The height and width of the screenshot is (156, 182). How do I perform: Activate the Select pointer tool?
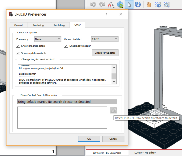[x=129, y=5]
